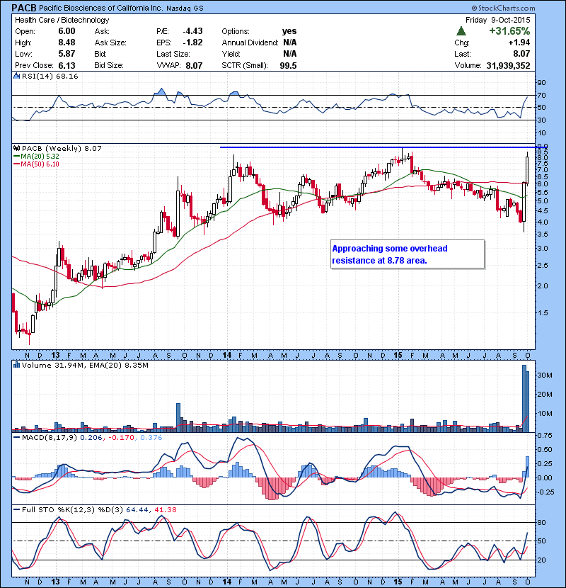
Task: Click the -0.25 mark on the MACD axis
Action: [545, 492]
